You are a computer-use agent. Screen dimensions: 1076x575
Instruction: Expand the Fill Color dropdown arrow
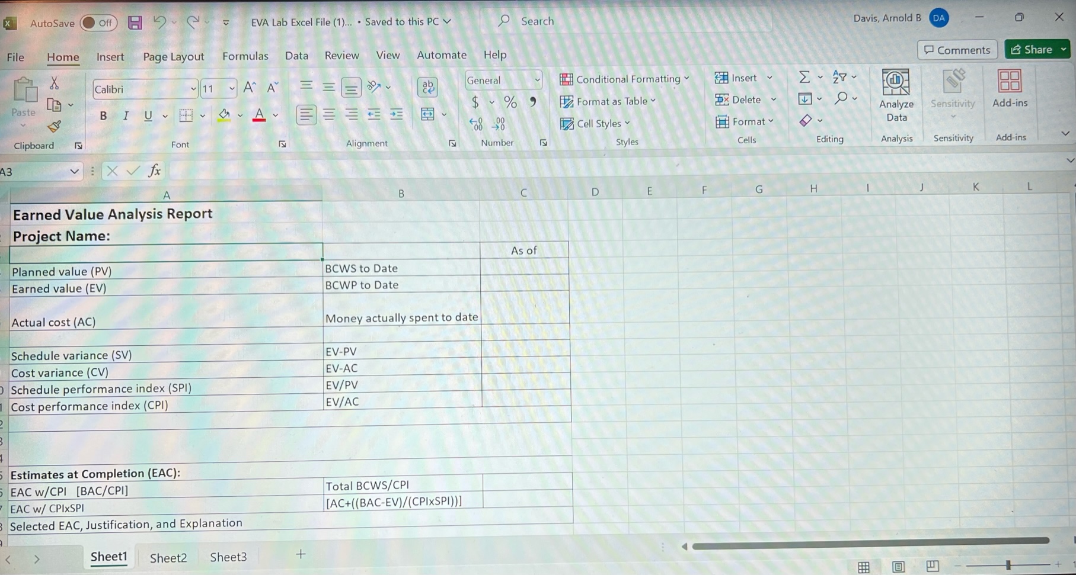[241, 115]
